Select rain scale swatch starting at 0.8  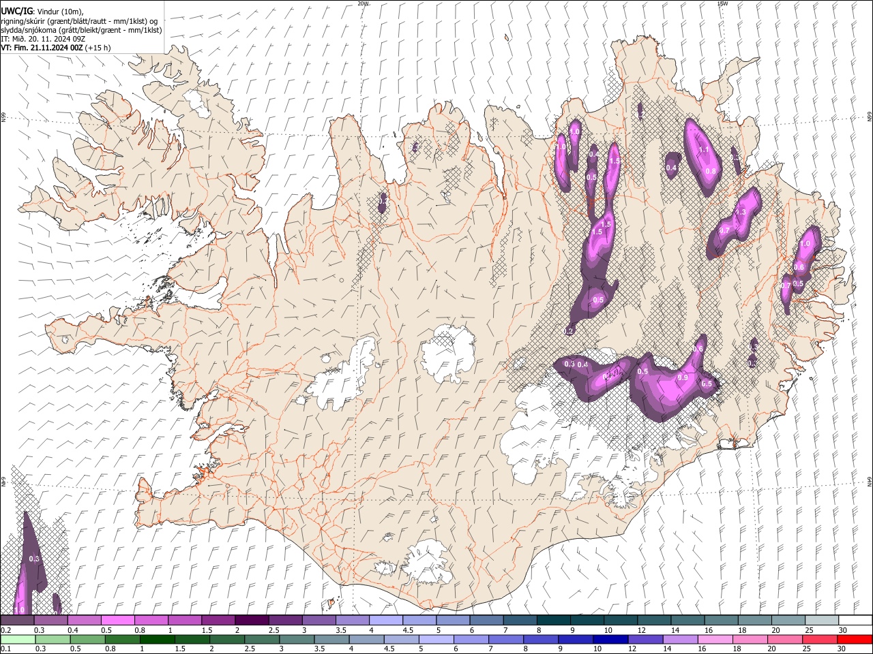point(122,640)
